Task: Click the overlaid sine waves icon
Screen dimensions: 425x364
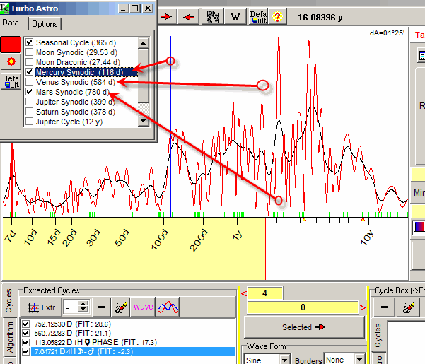Action: pyautogui.click(x=168, y=307)
